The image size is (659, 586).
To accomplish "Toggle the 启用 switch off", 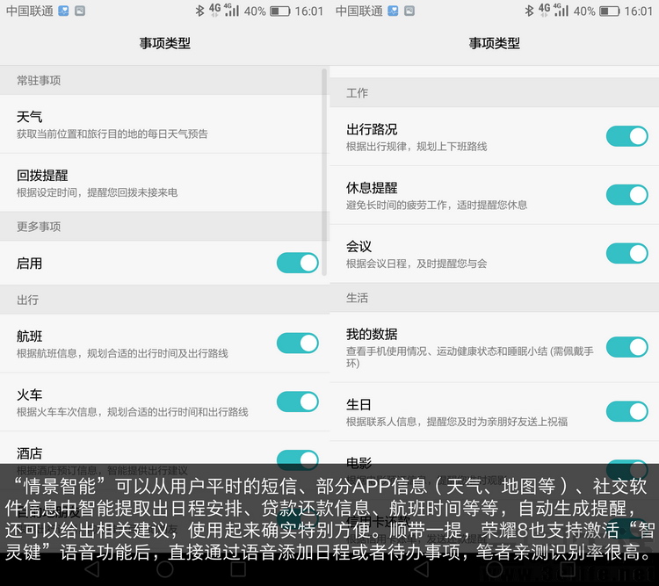I will coord(298,263).
